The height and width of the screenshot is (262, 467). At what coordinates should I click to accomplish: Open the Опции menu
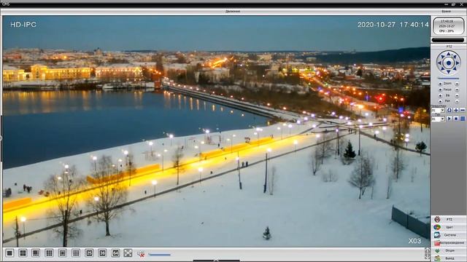coord(449,250)
